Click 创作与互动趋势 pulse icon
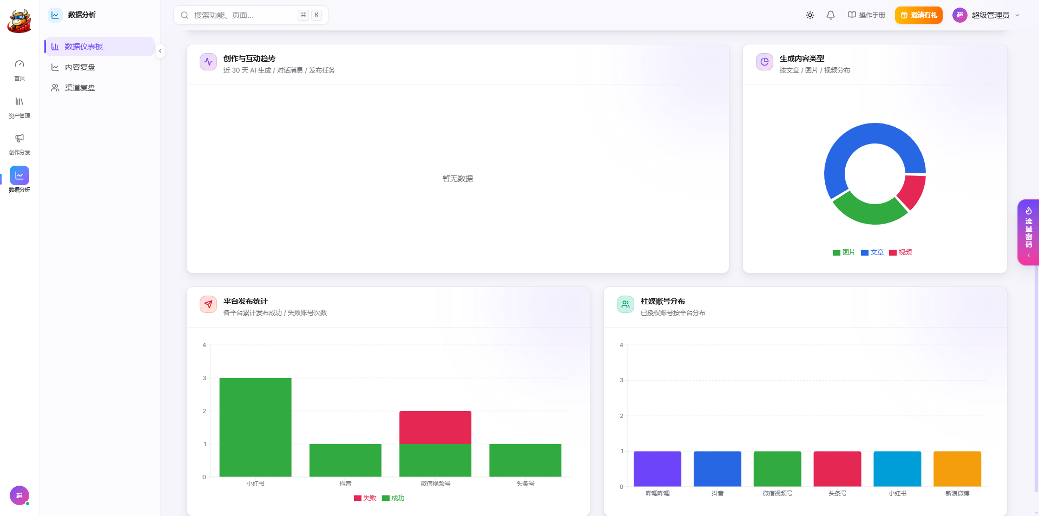The height and width of the screenshot is (516, 1039). coord(208,62)
